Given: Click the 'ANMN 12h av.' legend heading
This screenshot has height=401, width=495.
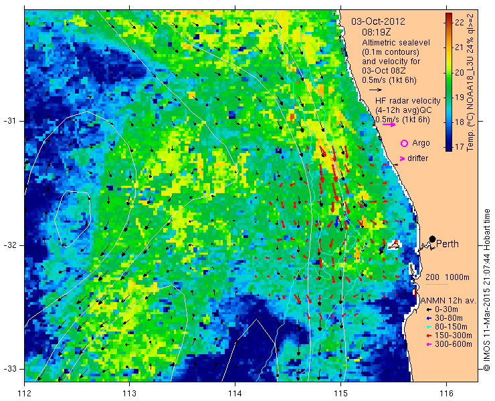Looking at the screenshot, I should pos(448,301).
